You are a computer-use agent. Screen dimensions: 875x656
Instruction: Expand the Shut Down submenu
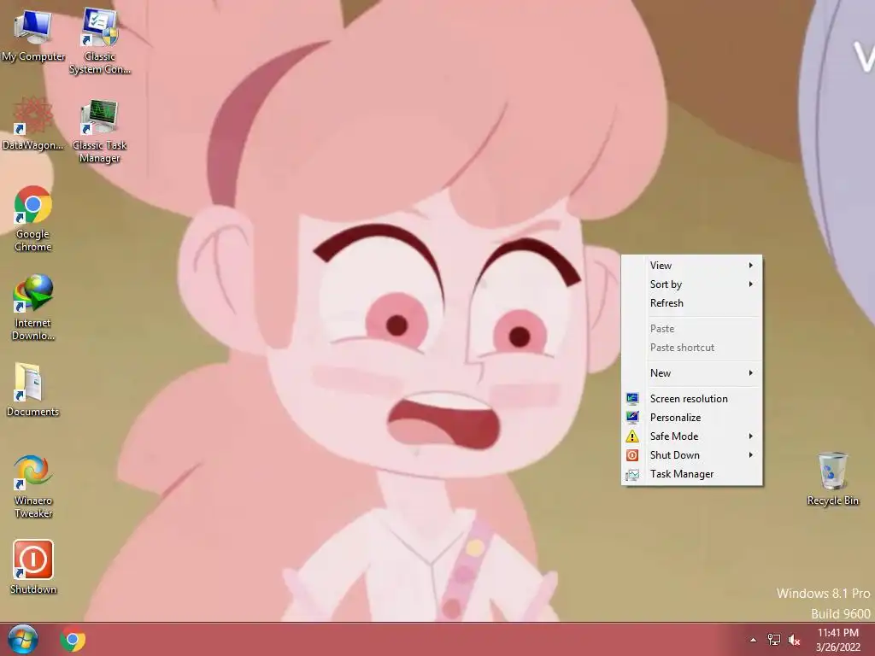692,455
